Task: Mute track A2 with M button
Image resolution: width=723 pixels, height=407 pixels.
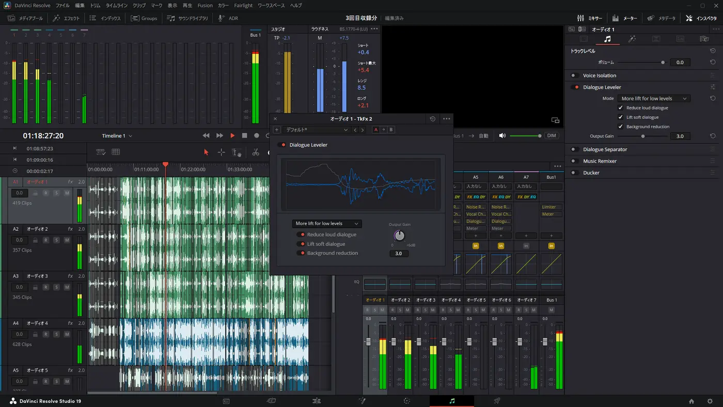Action: (67, 240)
